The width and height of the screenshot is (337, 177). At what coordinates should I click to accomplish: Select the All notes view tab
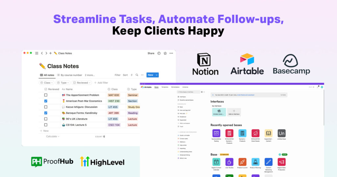pos(47,75)
